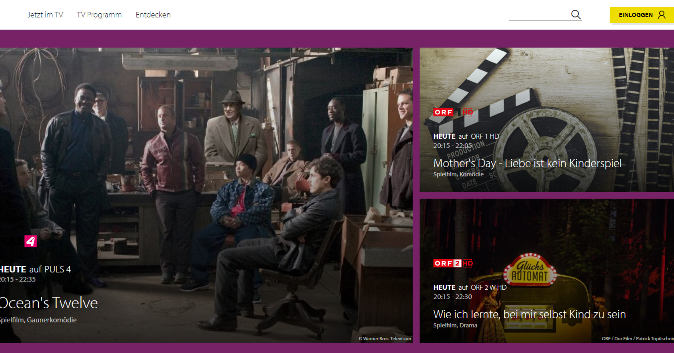The image size is (674, 353).
Task: Click the HEUTE auf ORF 2 W HD text
Action: click(470, 287)
